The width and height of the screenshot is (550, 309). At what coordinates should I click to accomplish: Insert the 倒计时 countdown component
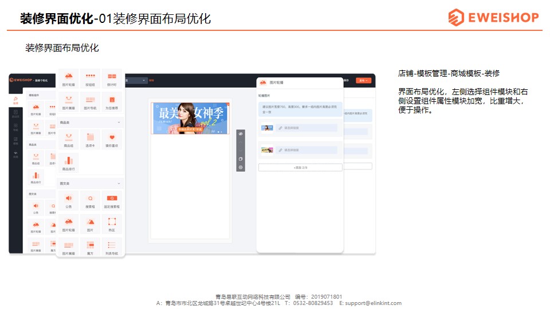click(x=112, y=79)
